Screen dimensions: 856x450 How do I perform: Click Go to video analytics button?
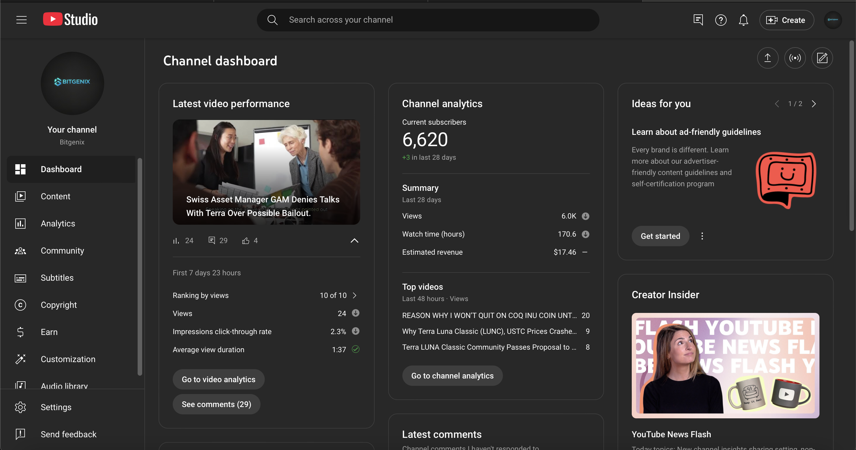pyautogui.click(x=219, y=379)
